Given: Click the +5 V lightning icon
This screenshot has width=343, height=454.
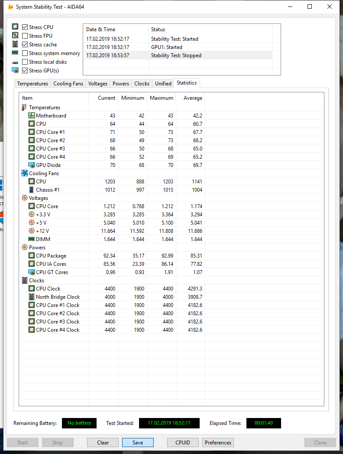Looking at the screenshot, I should 32,222.
